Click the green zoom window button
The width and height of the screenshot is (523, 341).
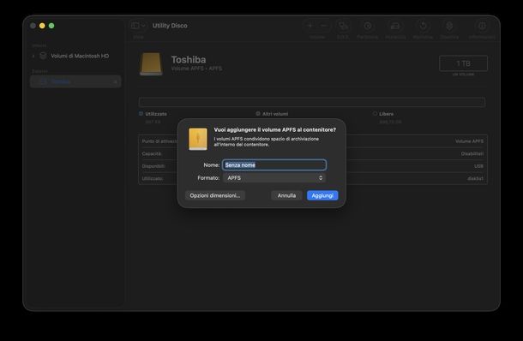51,26
